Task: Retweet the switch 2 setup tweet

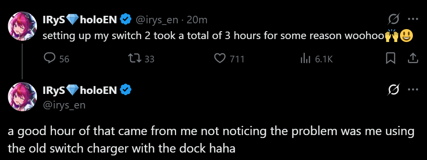Action: click(141, 59)
